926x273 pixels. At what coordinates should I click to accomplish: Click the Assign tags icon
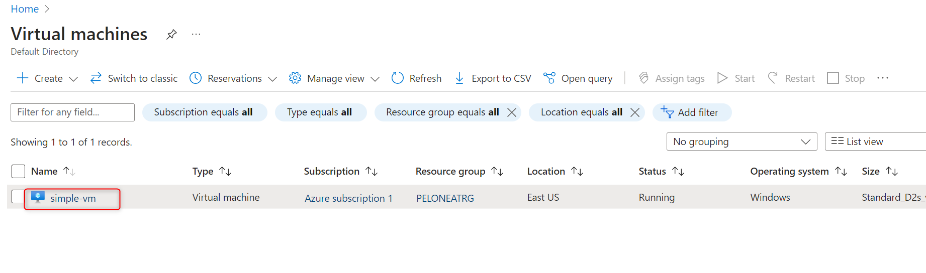pyautogui.click(x=643, y=78)
